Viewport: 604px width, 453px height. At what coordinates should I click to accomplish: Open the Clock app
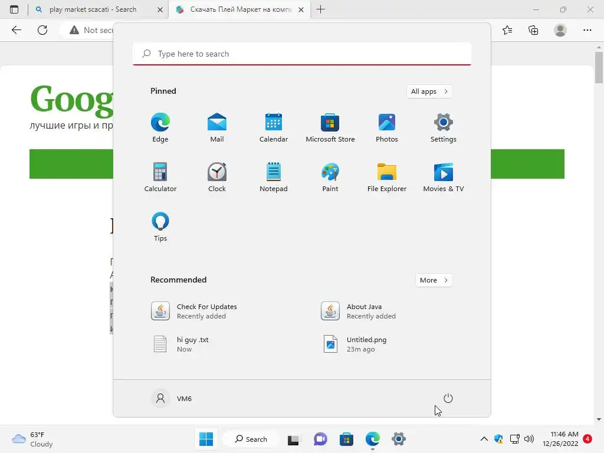pyautogui.click(x=217, y=177)
